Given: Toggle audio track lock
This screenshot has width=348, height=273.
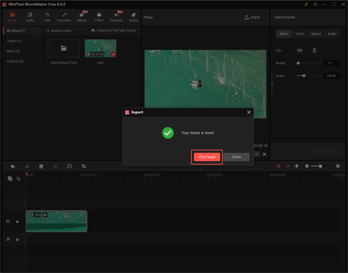Looking at the screenshot, I should 18,239.
